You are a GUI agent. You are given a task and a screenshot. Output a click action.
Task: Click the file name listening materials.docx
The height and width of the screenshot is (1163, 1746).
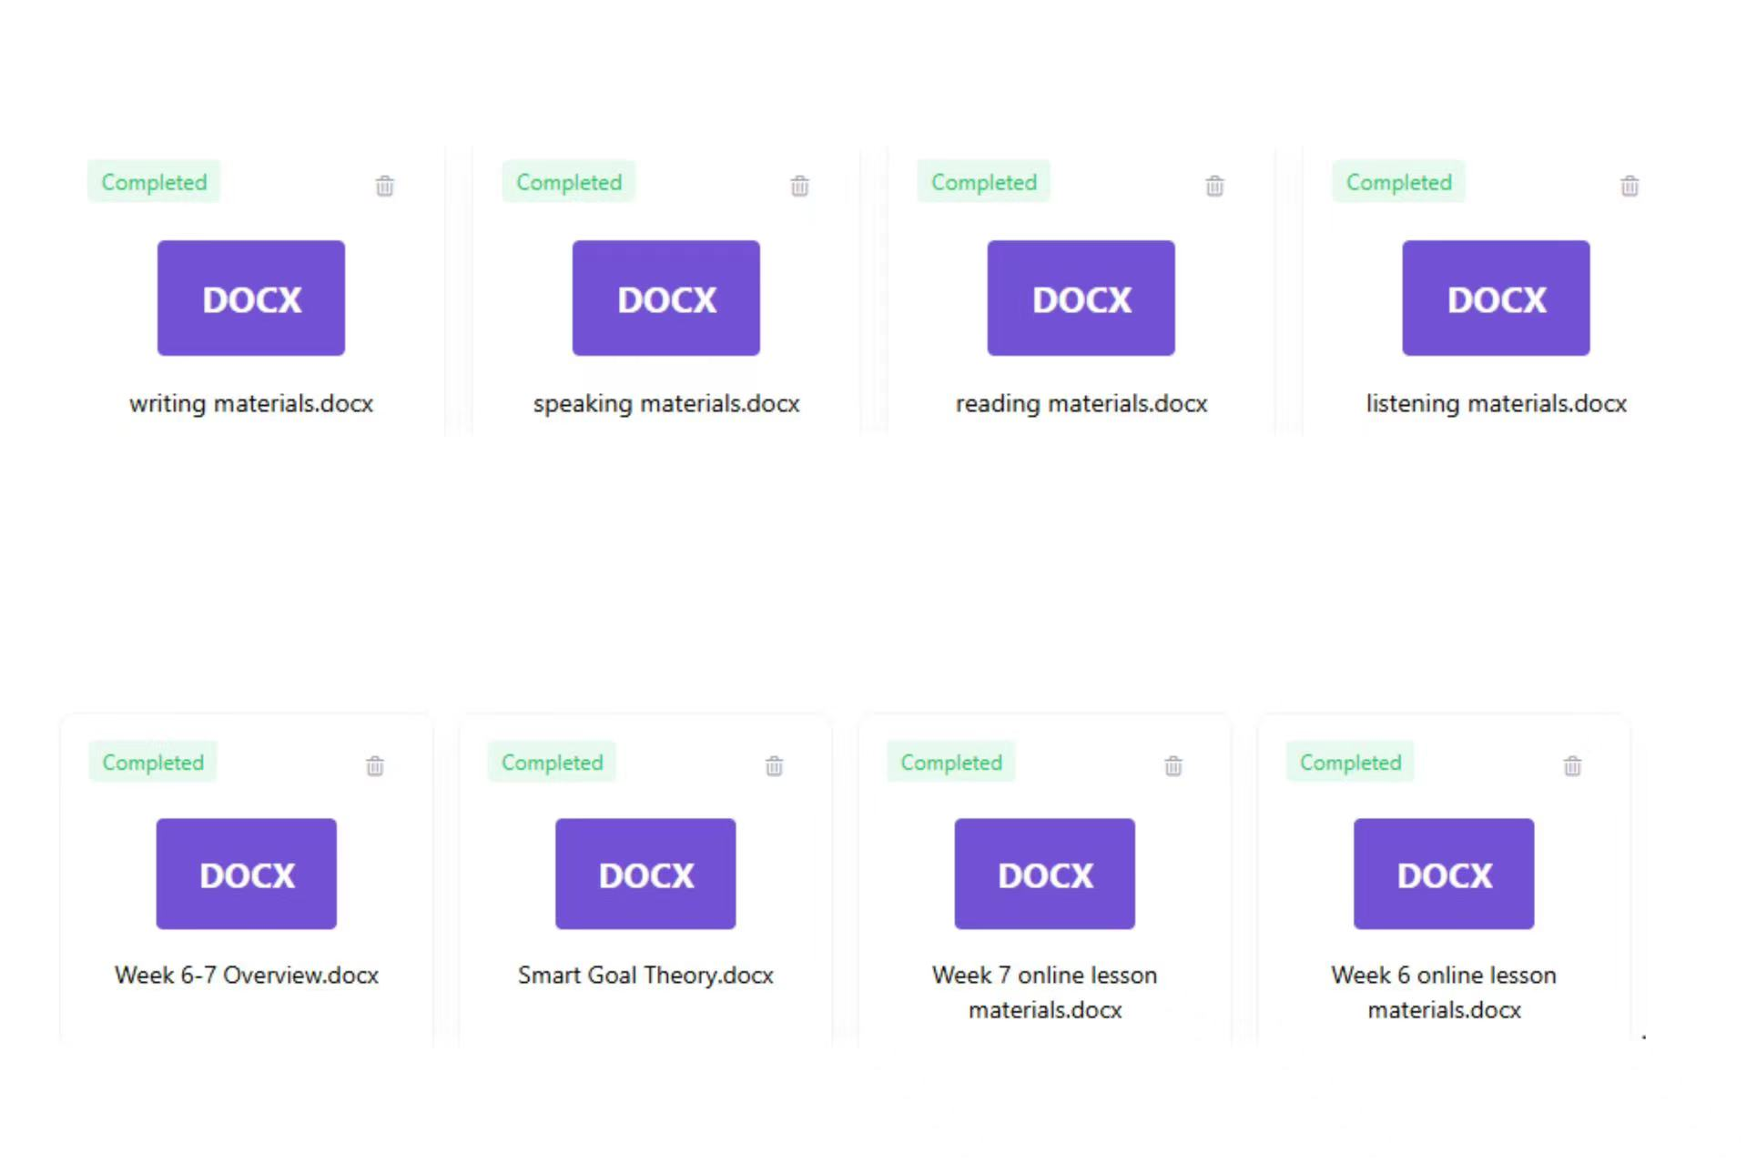pos(1497,403)
